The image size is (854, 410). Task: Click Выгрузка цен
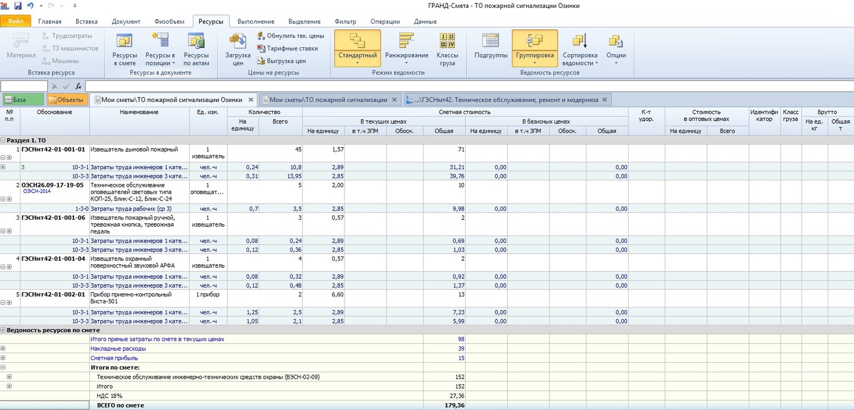[x=282, y=61]
